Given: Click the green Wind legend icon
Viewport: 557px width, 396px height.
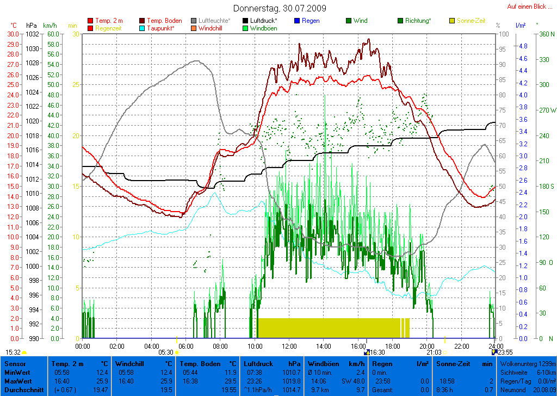Looking at the screenshot, I should point(349,21).
